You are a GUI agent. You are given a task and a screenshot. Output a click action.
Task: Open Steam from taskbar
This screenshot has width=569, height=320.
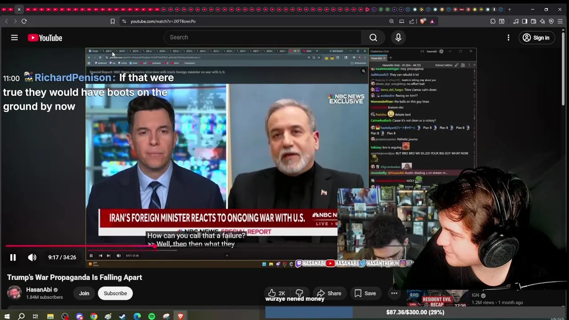coord(123,316)
